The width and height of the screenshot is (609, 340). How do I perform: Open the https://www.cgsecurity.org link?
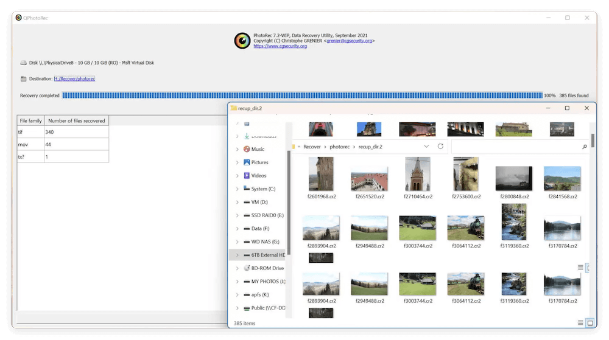click(x=280, y=46)
